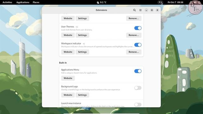Viewport: 203px width, 114px height.
Task: Click the Workspace indicator extension title
Action: [71, 43]
